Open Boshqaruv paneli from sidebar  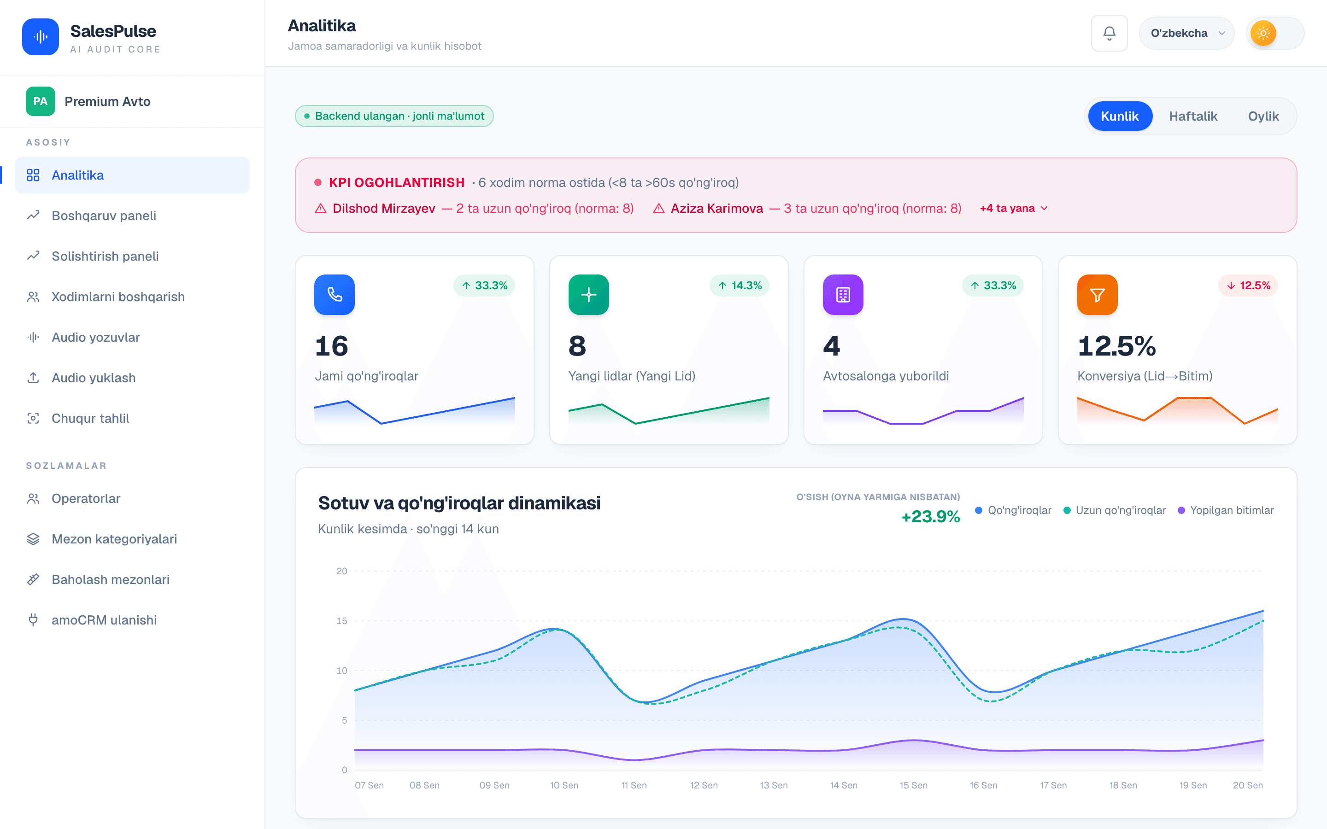click(132, 216)
